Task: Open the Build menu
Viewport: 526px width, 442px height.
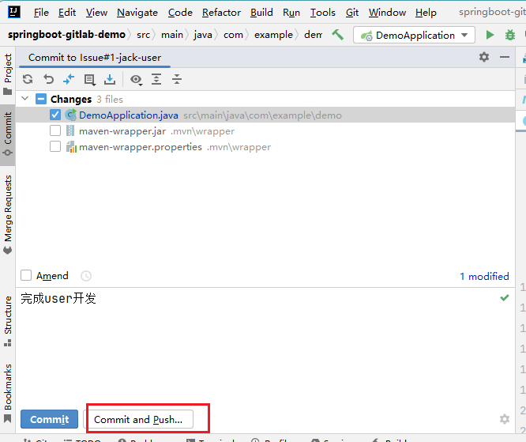Action: pyautogui.click(x=261, y=13)
